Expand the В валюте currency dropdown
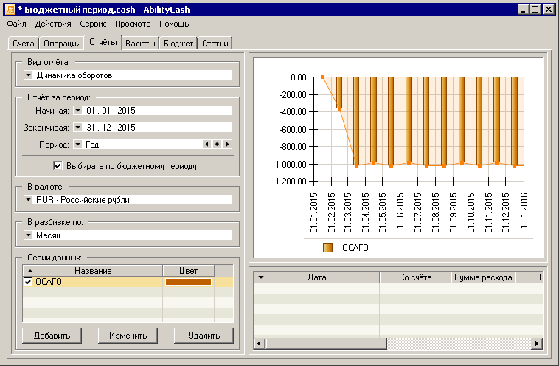This screenshot has height=366, width=559. coord(28,199)
